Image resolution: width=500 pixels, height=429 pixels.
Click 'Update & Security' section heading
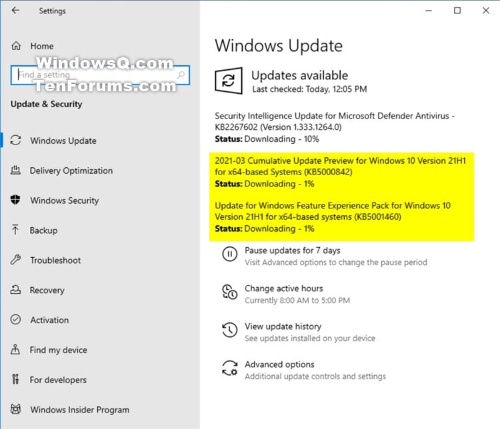point(46,104)
